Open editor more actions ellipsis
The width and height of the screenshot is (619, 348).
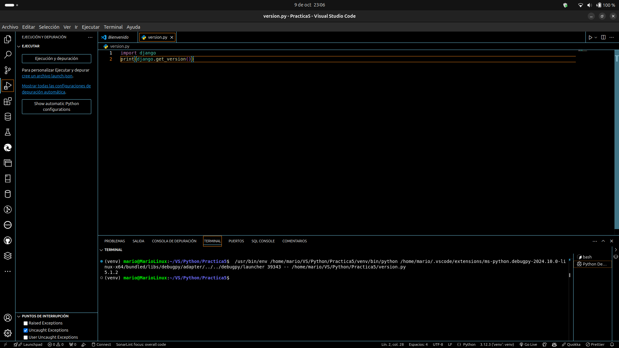pyautogui.click(x=612, y=37)
